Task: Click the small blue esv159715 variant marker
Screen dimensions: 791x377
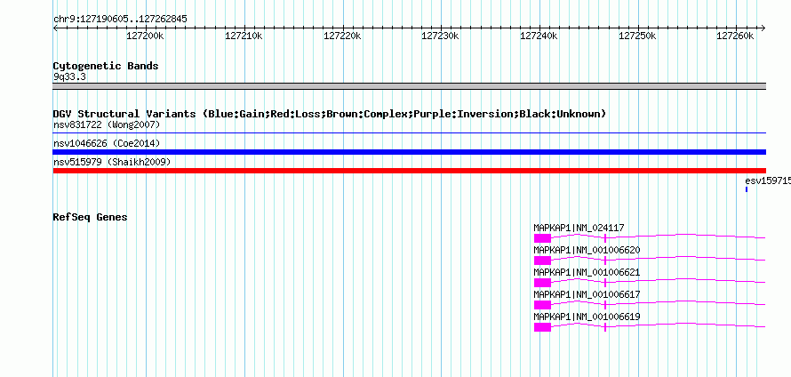Action: click(x=747, y=189)
